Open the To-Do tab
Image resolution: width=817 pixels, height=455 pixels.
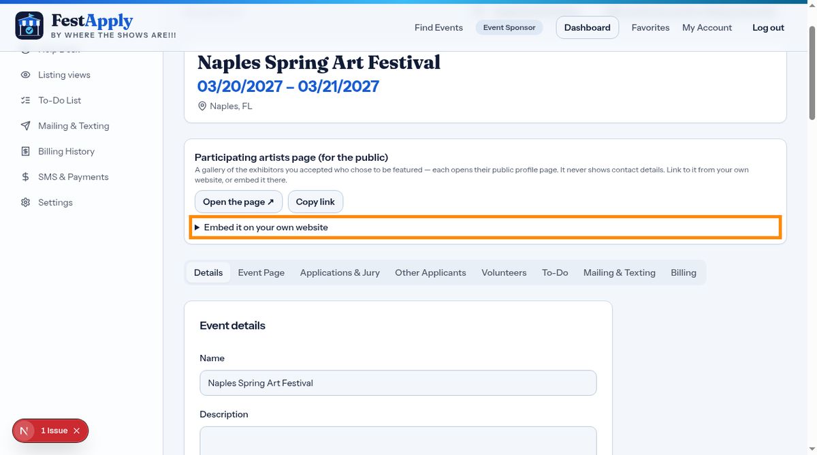[x=555, y=272]
